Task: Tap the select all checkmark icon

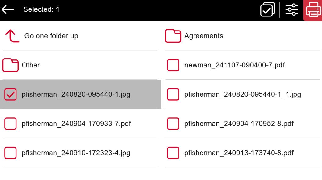Action: (x=267, y=10)
